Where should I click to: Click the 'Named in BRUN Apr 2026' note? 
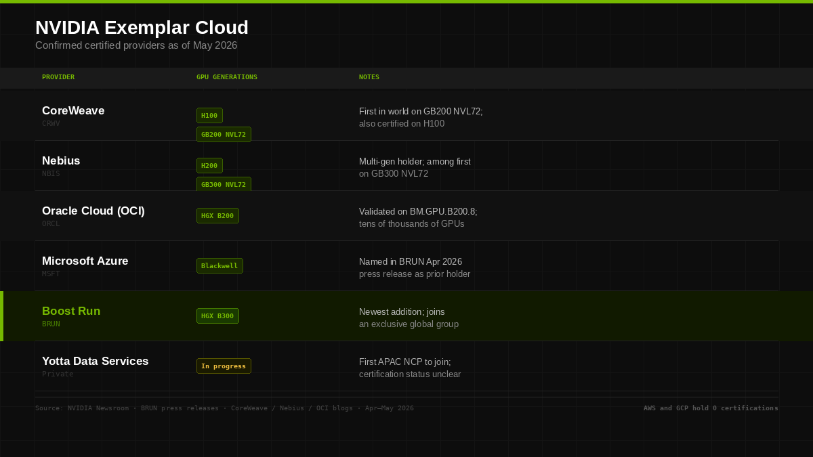411,262
